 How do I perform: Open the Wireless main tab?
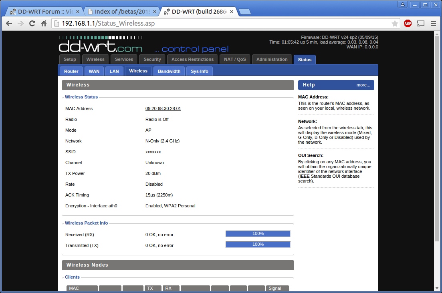(x=95, y=59)
